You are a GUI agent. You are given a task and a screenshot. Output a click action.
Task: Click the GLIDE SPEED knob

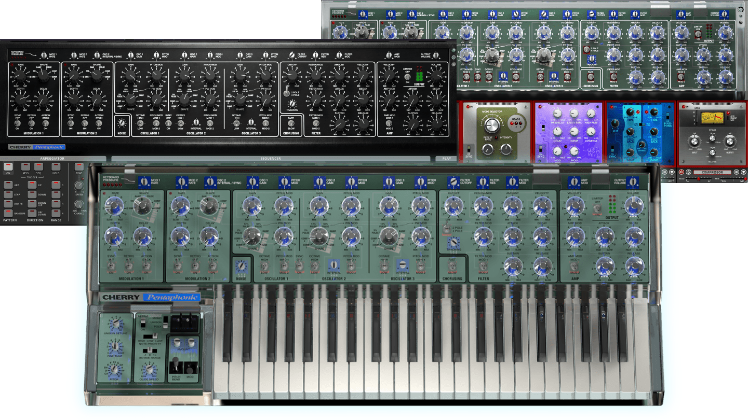pos(150,370)
